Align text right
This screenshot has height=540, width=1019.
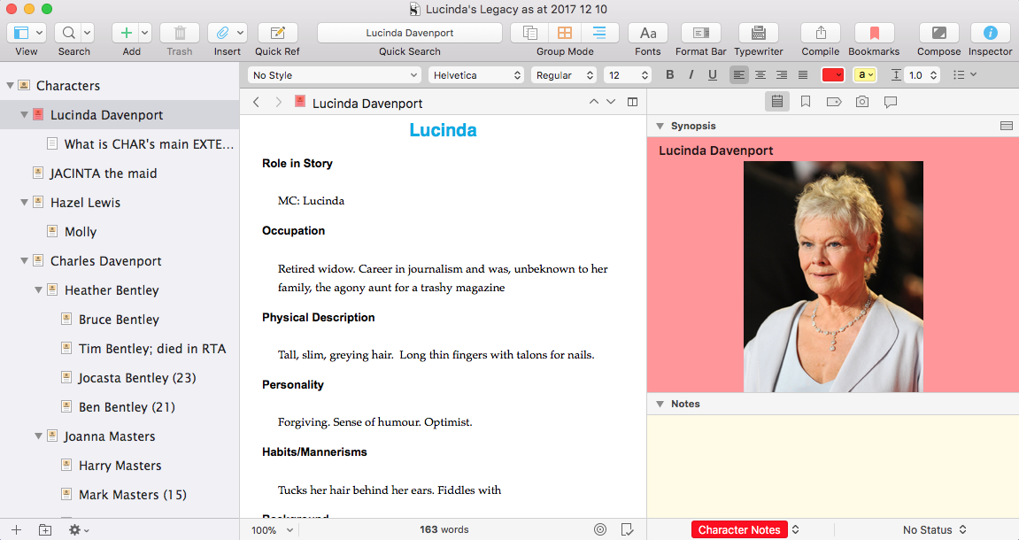tap(782, 74)
